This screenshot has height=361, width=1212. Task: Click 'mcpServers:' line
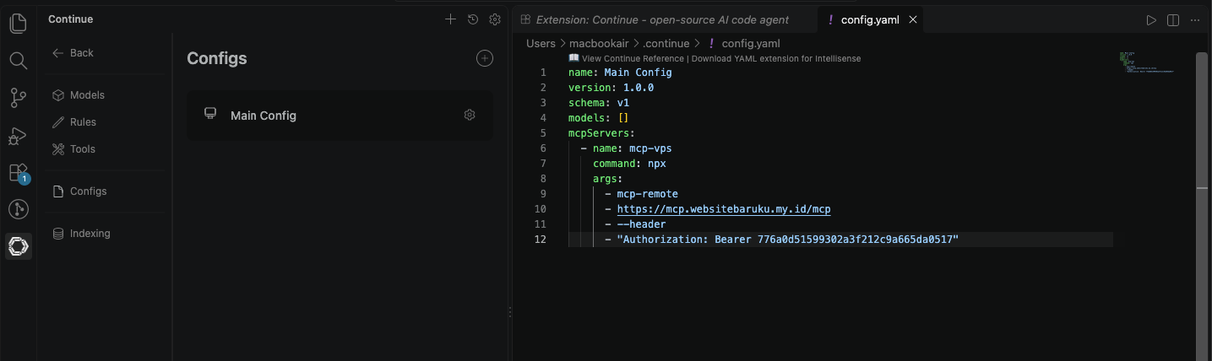(601, 133)
